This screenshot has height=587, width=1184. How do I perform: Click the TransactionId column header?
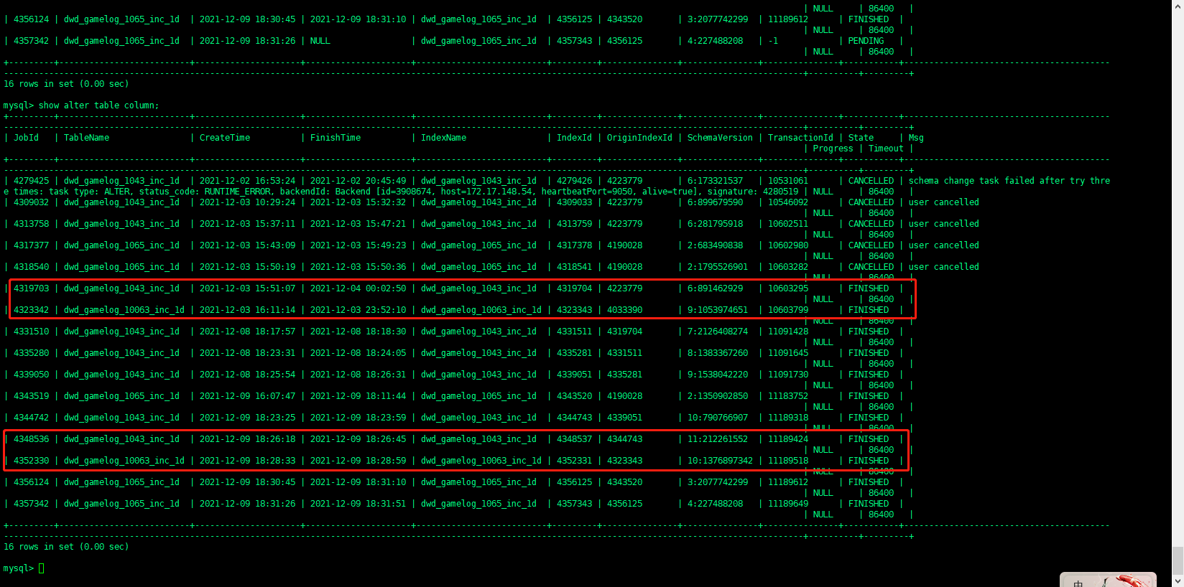click(800, 138)
